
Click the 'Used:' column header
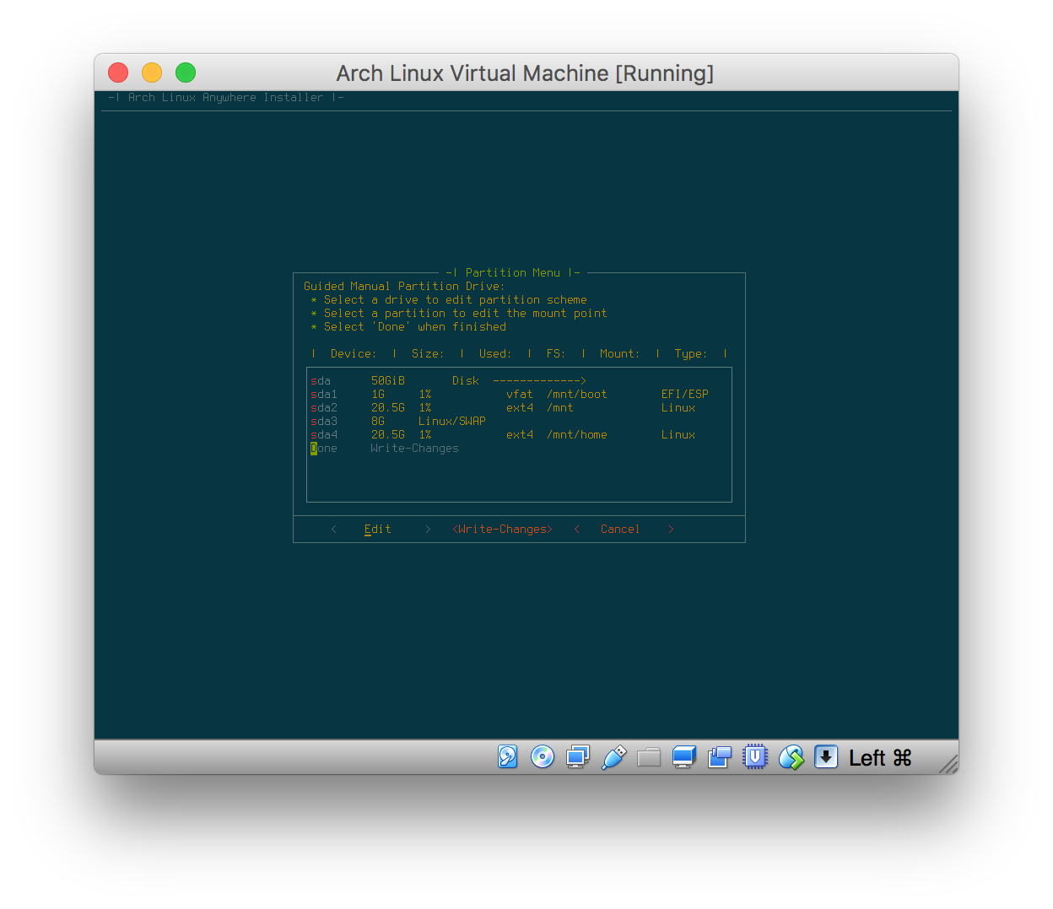tap(495, 353)
